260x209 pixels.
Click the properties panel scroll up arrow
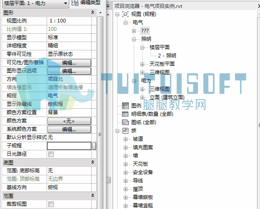pos(100,12)
